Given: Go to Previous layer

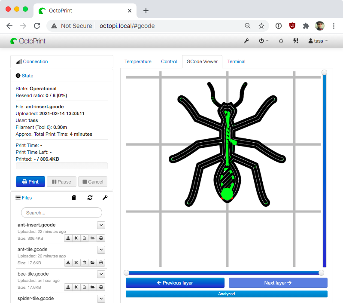Looking at the screenshot, I should [175, 283].
